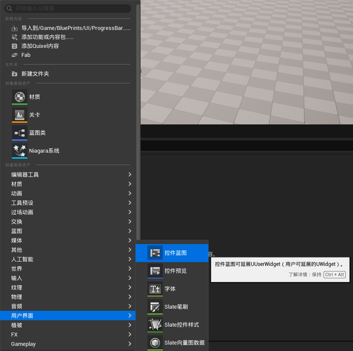Viewport: 353px width, 351px height.
Task: Click the import icon beside 导入到/Game
Action: 15,28
